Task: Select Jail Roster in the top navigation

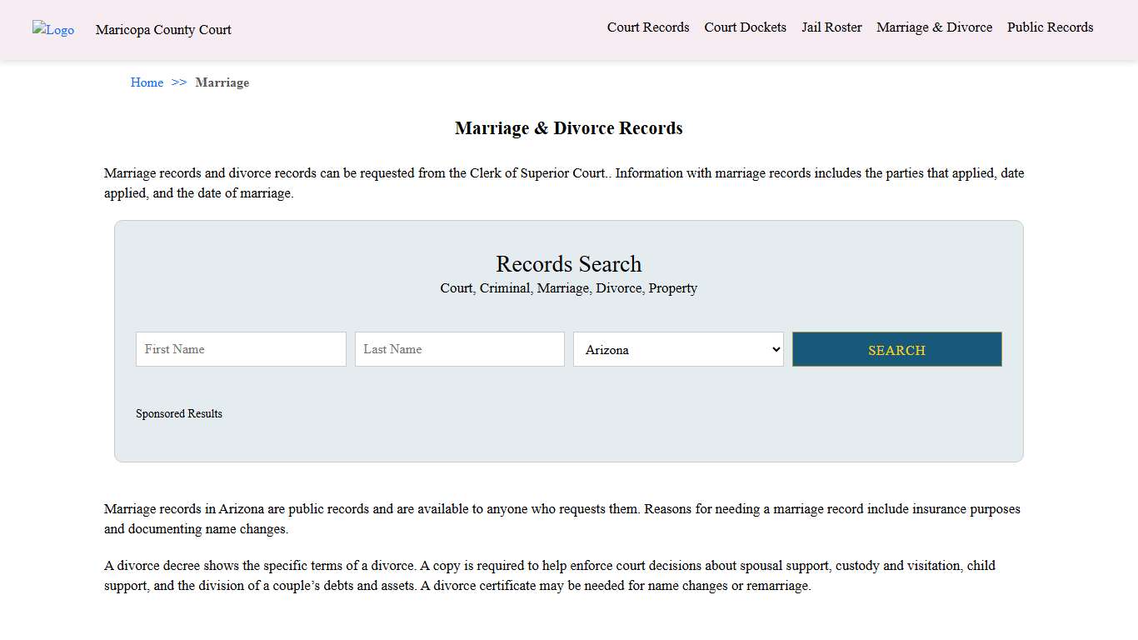Action: (831, 27)
